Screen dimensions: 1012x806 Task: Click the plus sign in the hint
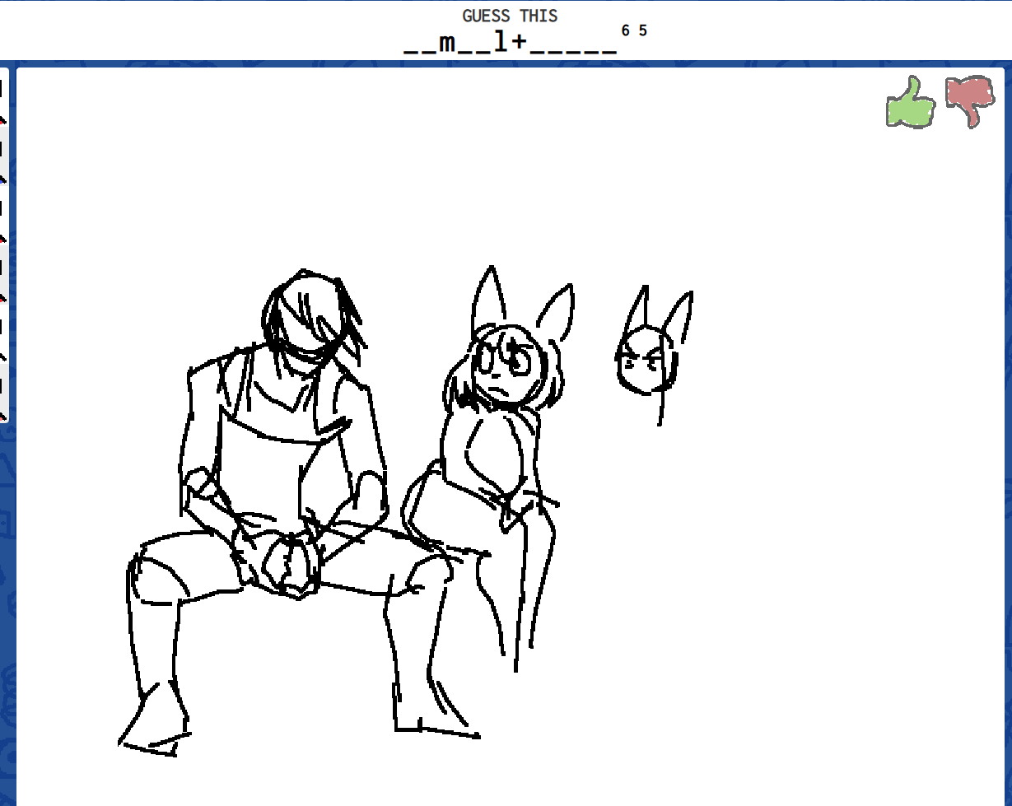pyautogui.click(x=519, y=43)
